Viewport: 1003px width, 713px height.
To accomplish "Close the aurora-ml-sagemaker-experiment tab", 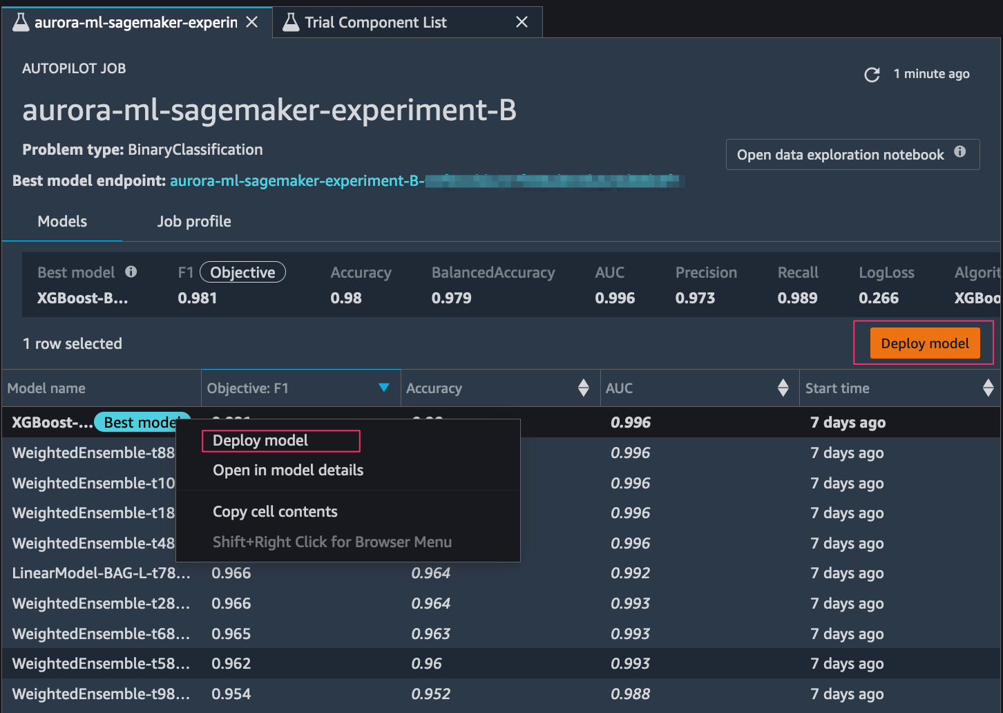I will [252, 23].
